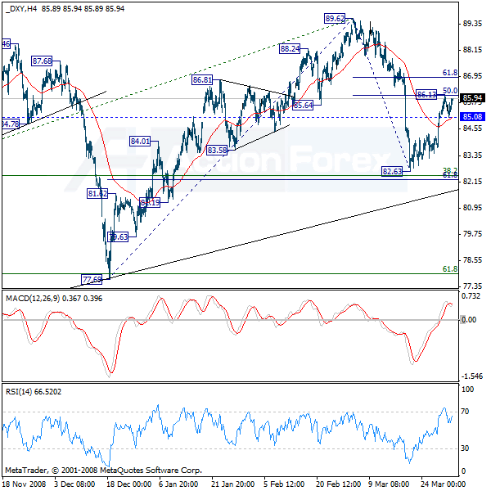
Task: Click the 86.13 resistance price label
Action: coord(426,94)
